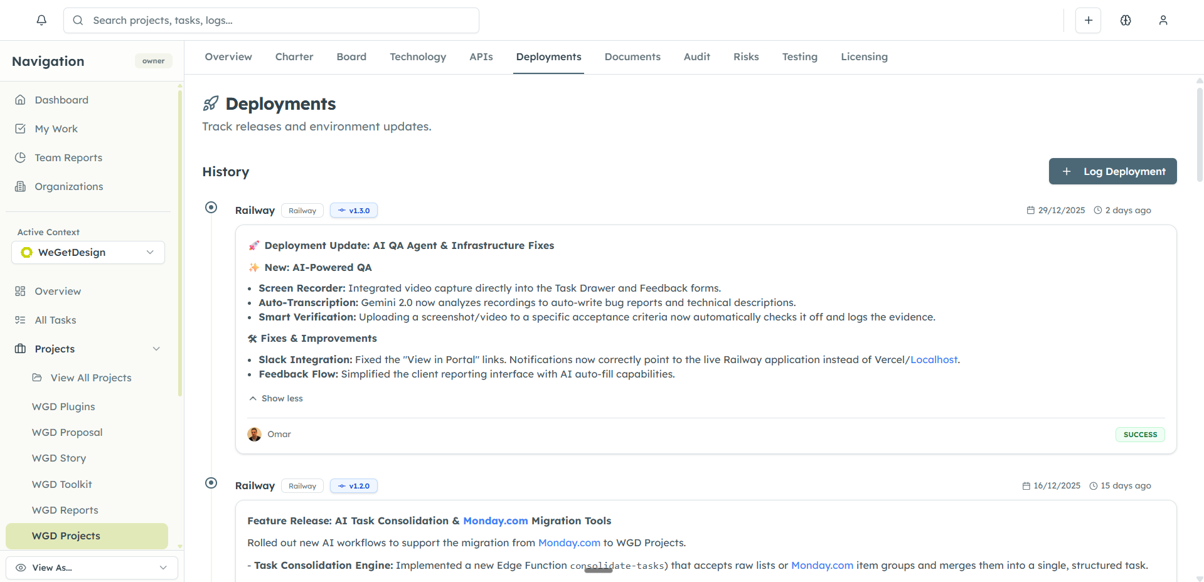Open the AI brain icon
Screen dimensions: 1204x582
1126,20
